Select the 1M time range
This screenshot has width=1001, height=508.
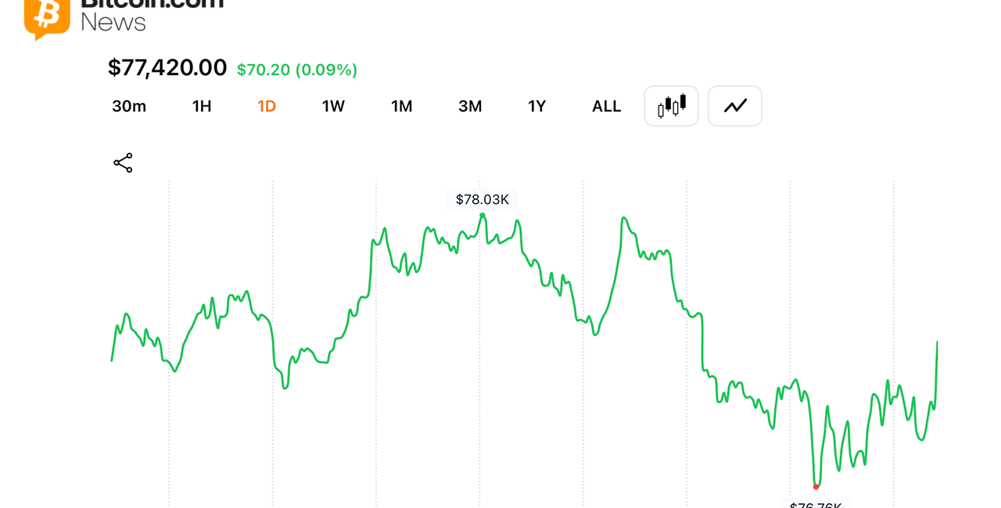pyautogui.click(x=402, y=106)
